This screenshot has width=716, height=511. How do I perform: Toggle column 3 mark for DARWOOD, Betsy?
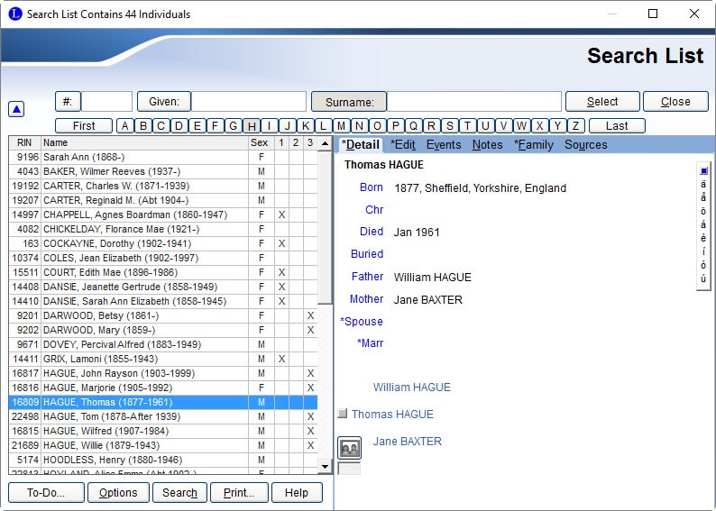coord(310,315)
